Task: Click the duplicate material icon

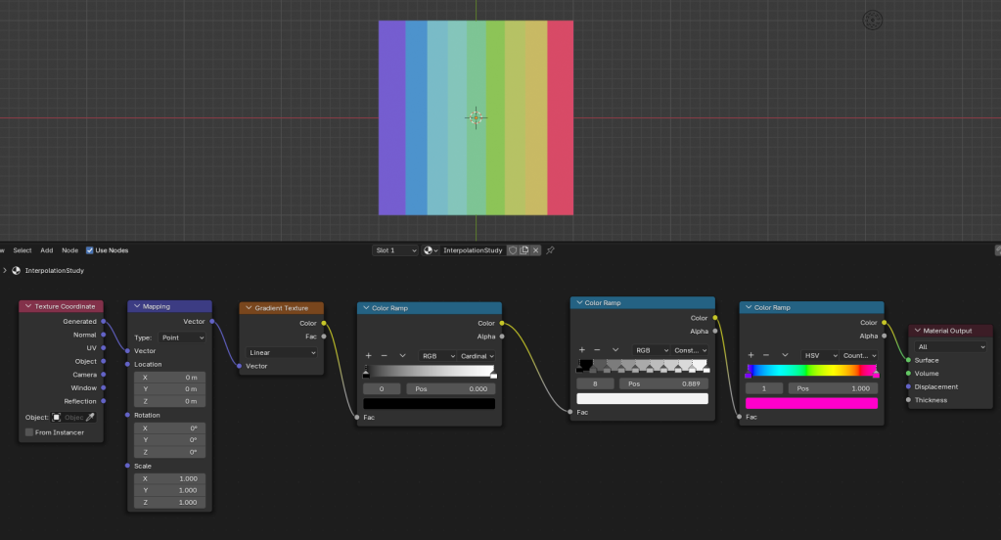Action: click(523, 250)
